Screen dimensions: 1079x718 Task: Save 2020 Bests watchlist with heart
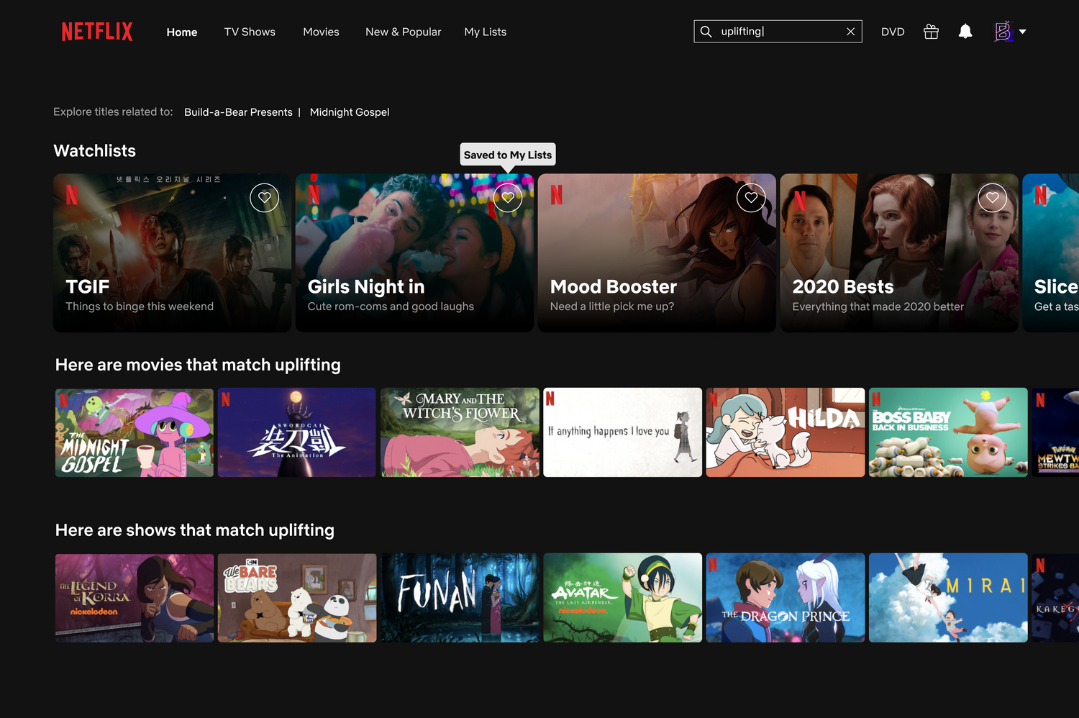point(992,197)
